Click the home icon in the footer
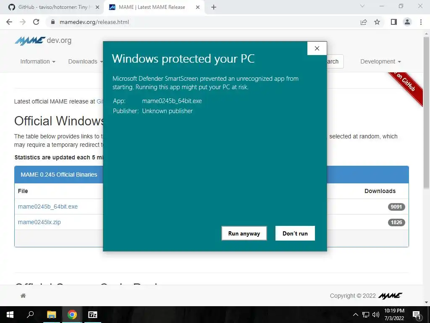The height and width of the screenshot is (323, 430). pos(24,296)
